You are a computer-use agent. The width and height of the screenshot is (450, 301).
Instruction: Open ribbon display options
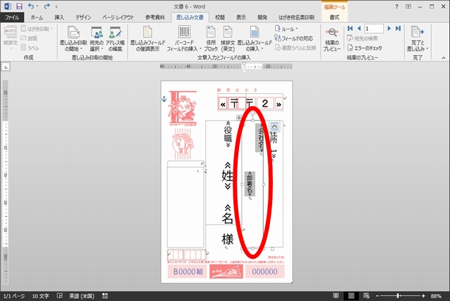coord(408,6)
